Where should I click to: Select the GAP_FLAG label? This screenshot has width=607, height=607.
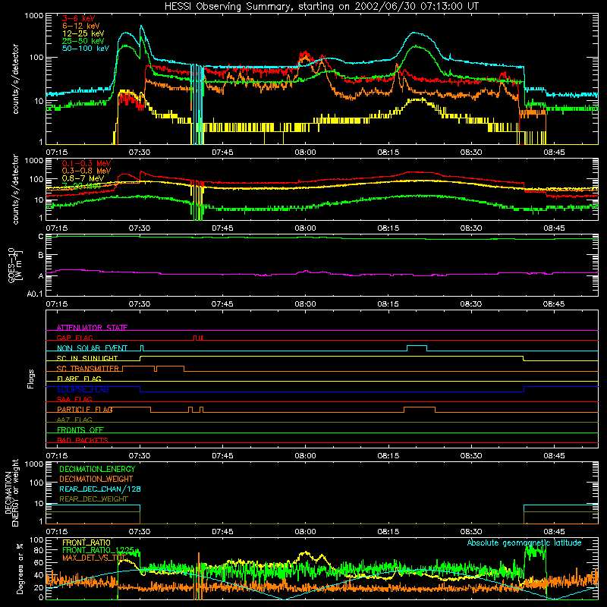click(74, 338)
